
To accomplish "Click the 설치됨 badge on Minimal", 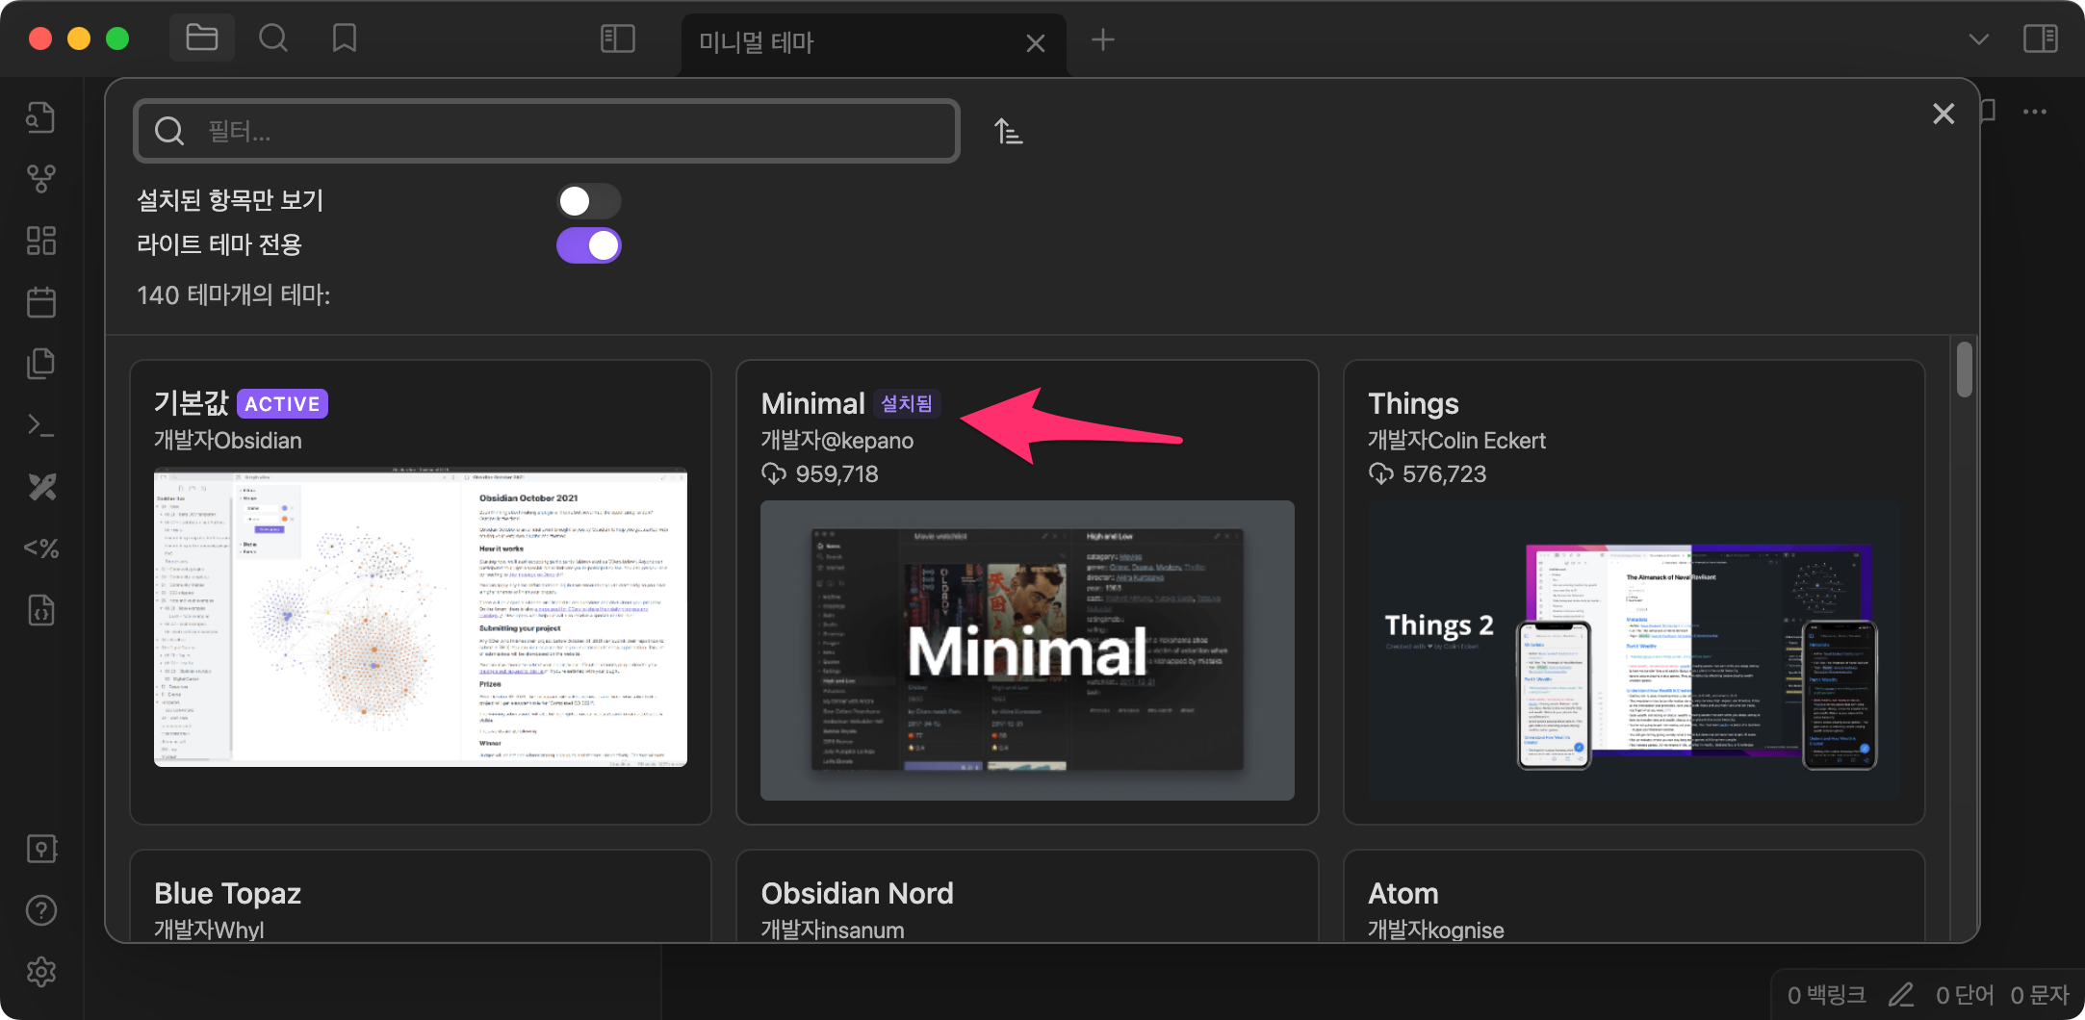I will 907,403.
